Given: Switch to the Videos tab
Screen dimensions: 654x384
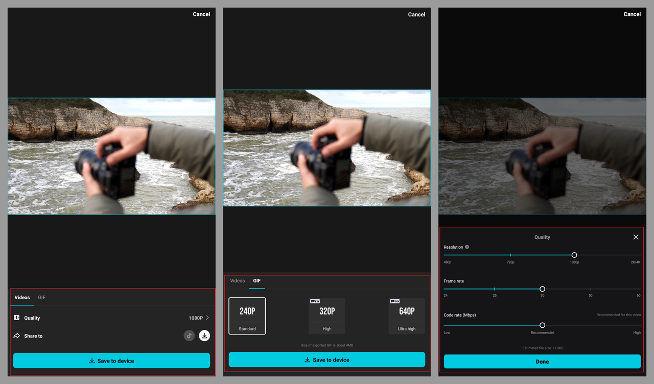Looking at the screenshot, I should 237,280.
